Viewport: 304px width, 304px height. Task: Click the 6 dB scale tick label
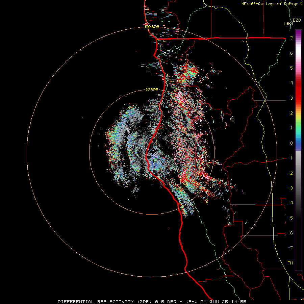pos(292,53)
